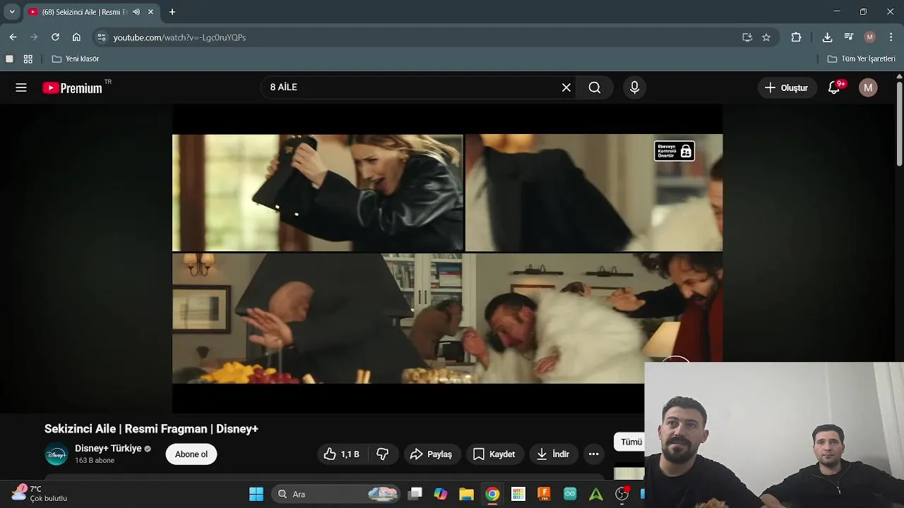Open Task View in taskbar
904x508 pixels.
click(x=415, y=494)
